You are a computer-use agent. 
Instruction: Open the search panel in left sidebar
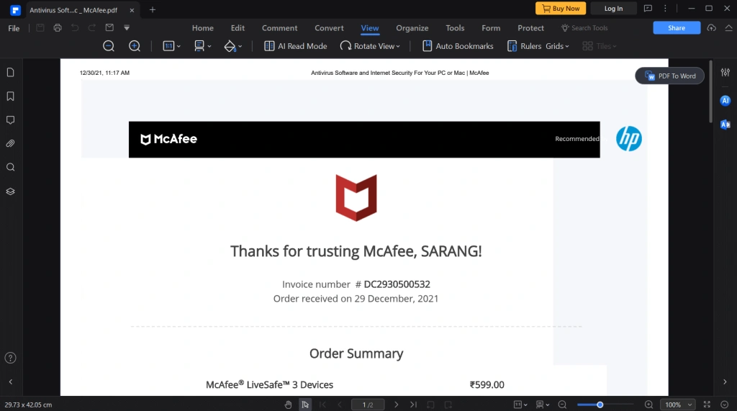click(10, 168)
